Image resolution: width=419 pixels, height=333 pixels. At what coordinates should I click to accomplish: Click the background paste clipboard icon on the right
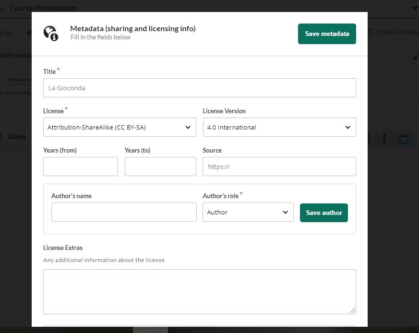404,139
